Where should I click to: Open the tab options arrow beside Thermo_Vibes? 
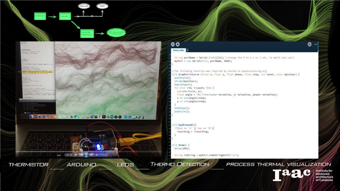pyautogui.click(x=187, y=50)
